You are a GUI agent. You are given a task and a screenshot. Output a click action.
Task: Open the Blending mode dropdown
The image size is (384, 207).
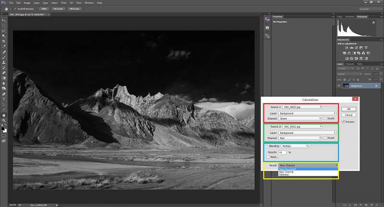pyautogui.click(x=294, y=145)
